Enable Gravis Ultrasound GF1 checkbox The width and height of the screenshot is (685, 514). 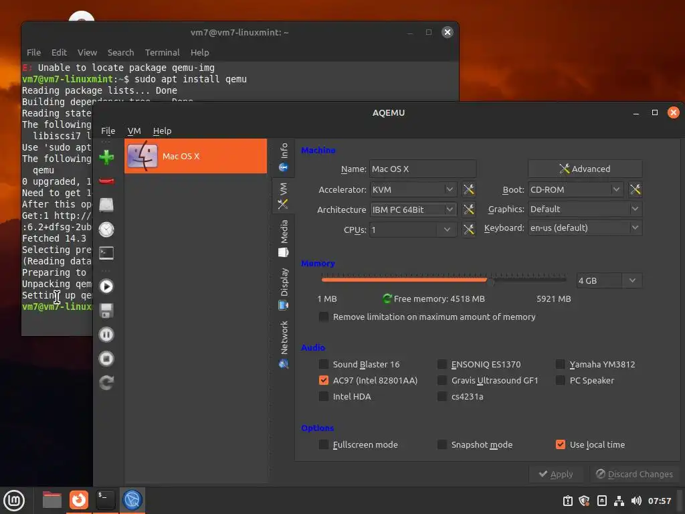coord(442,380)
